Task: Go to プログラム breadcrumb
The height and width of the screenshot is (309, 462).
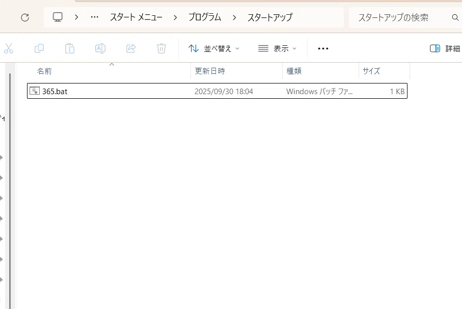Action: (x=205, y=17)
